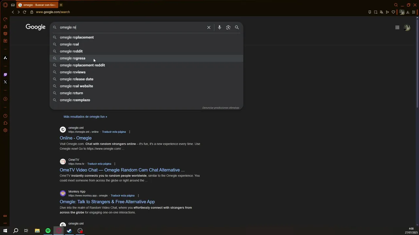
Task: Open Easy Setup menu icon
Action: pyautogui.click(x=413, y=12)
